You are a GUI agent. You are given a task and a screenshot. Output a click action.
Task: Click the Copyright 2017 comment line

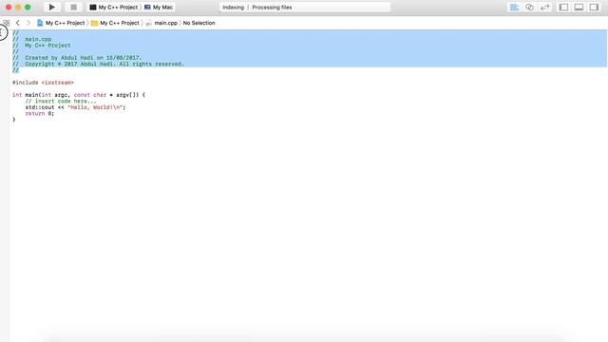coord(98,64)
